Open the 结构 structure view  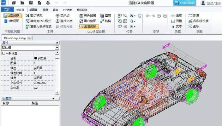click(105, 21)
